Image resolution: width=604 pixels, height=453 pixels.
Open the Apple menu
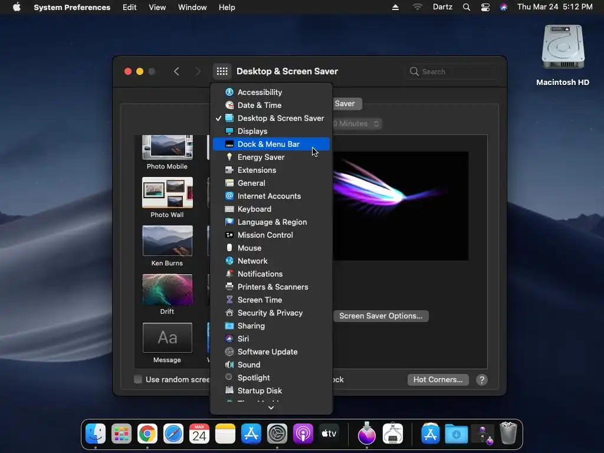coord(17,7)
